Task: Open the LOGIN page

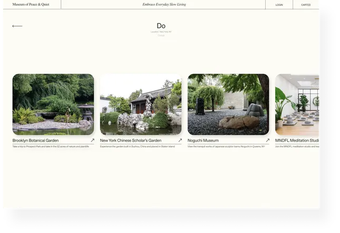Action: [279, 5]
